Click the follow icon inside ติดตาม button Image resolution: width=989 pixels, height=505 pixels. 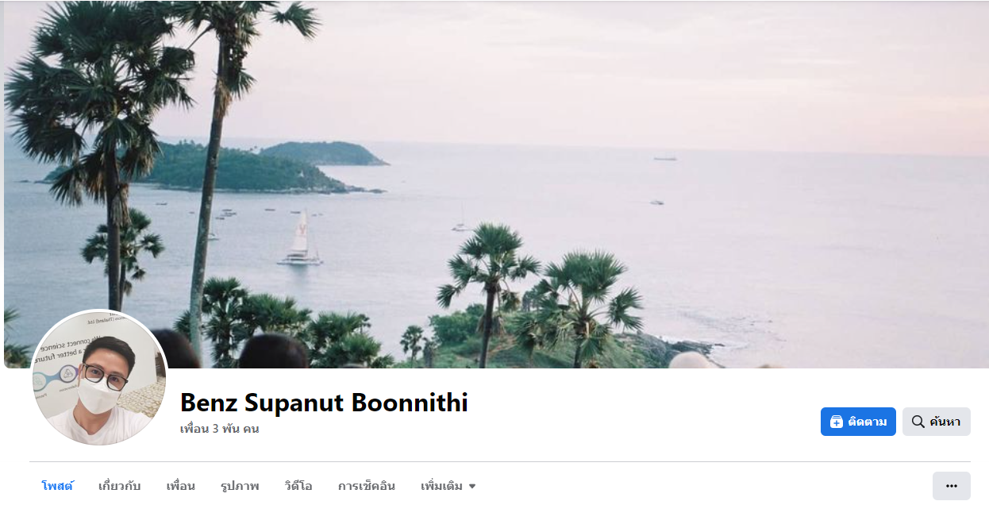coord(836,422)
